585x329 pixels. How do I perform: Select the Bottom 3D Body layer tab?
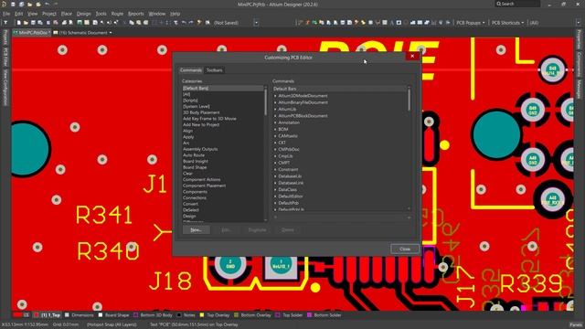pyautogui.click(x=153, y=315)
